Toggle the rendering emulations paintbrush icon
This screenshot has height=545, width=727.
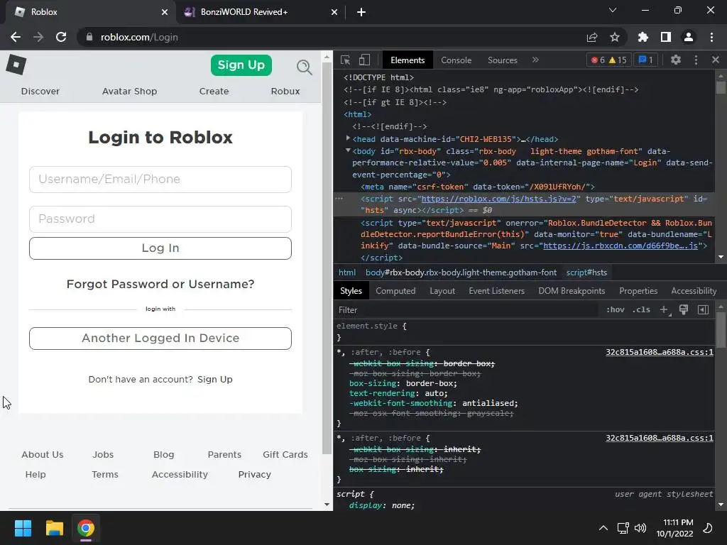pos(684,309)
